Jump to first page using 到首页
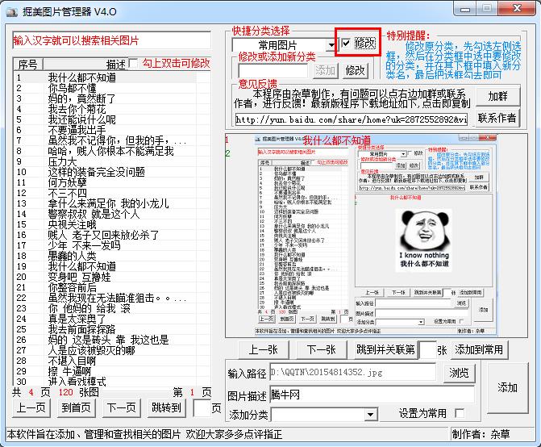Screen dimensions: 541x447 [77, 407]
